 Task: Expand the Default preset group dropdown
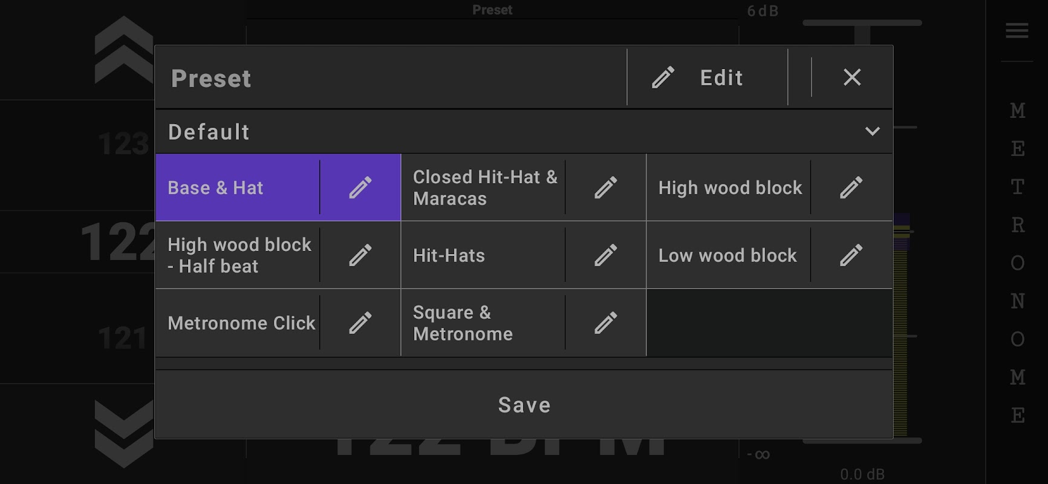pos(871,131)
